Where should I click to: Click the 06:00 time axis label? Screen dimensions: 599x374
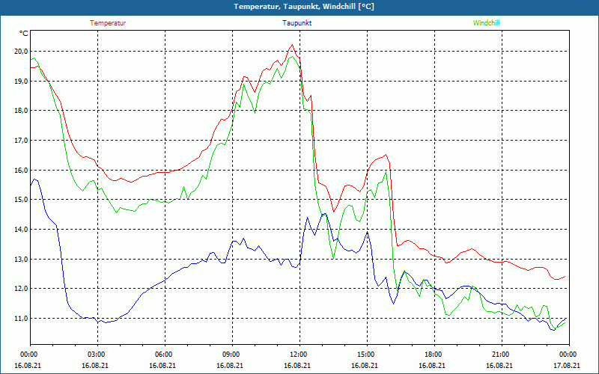click(x=165, y=354)
